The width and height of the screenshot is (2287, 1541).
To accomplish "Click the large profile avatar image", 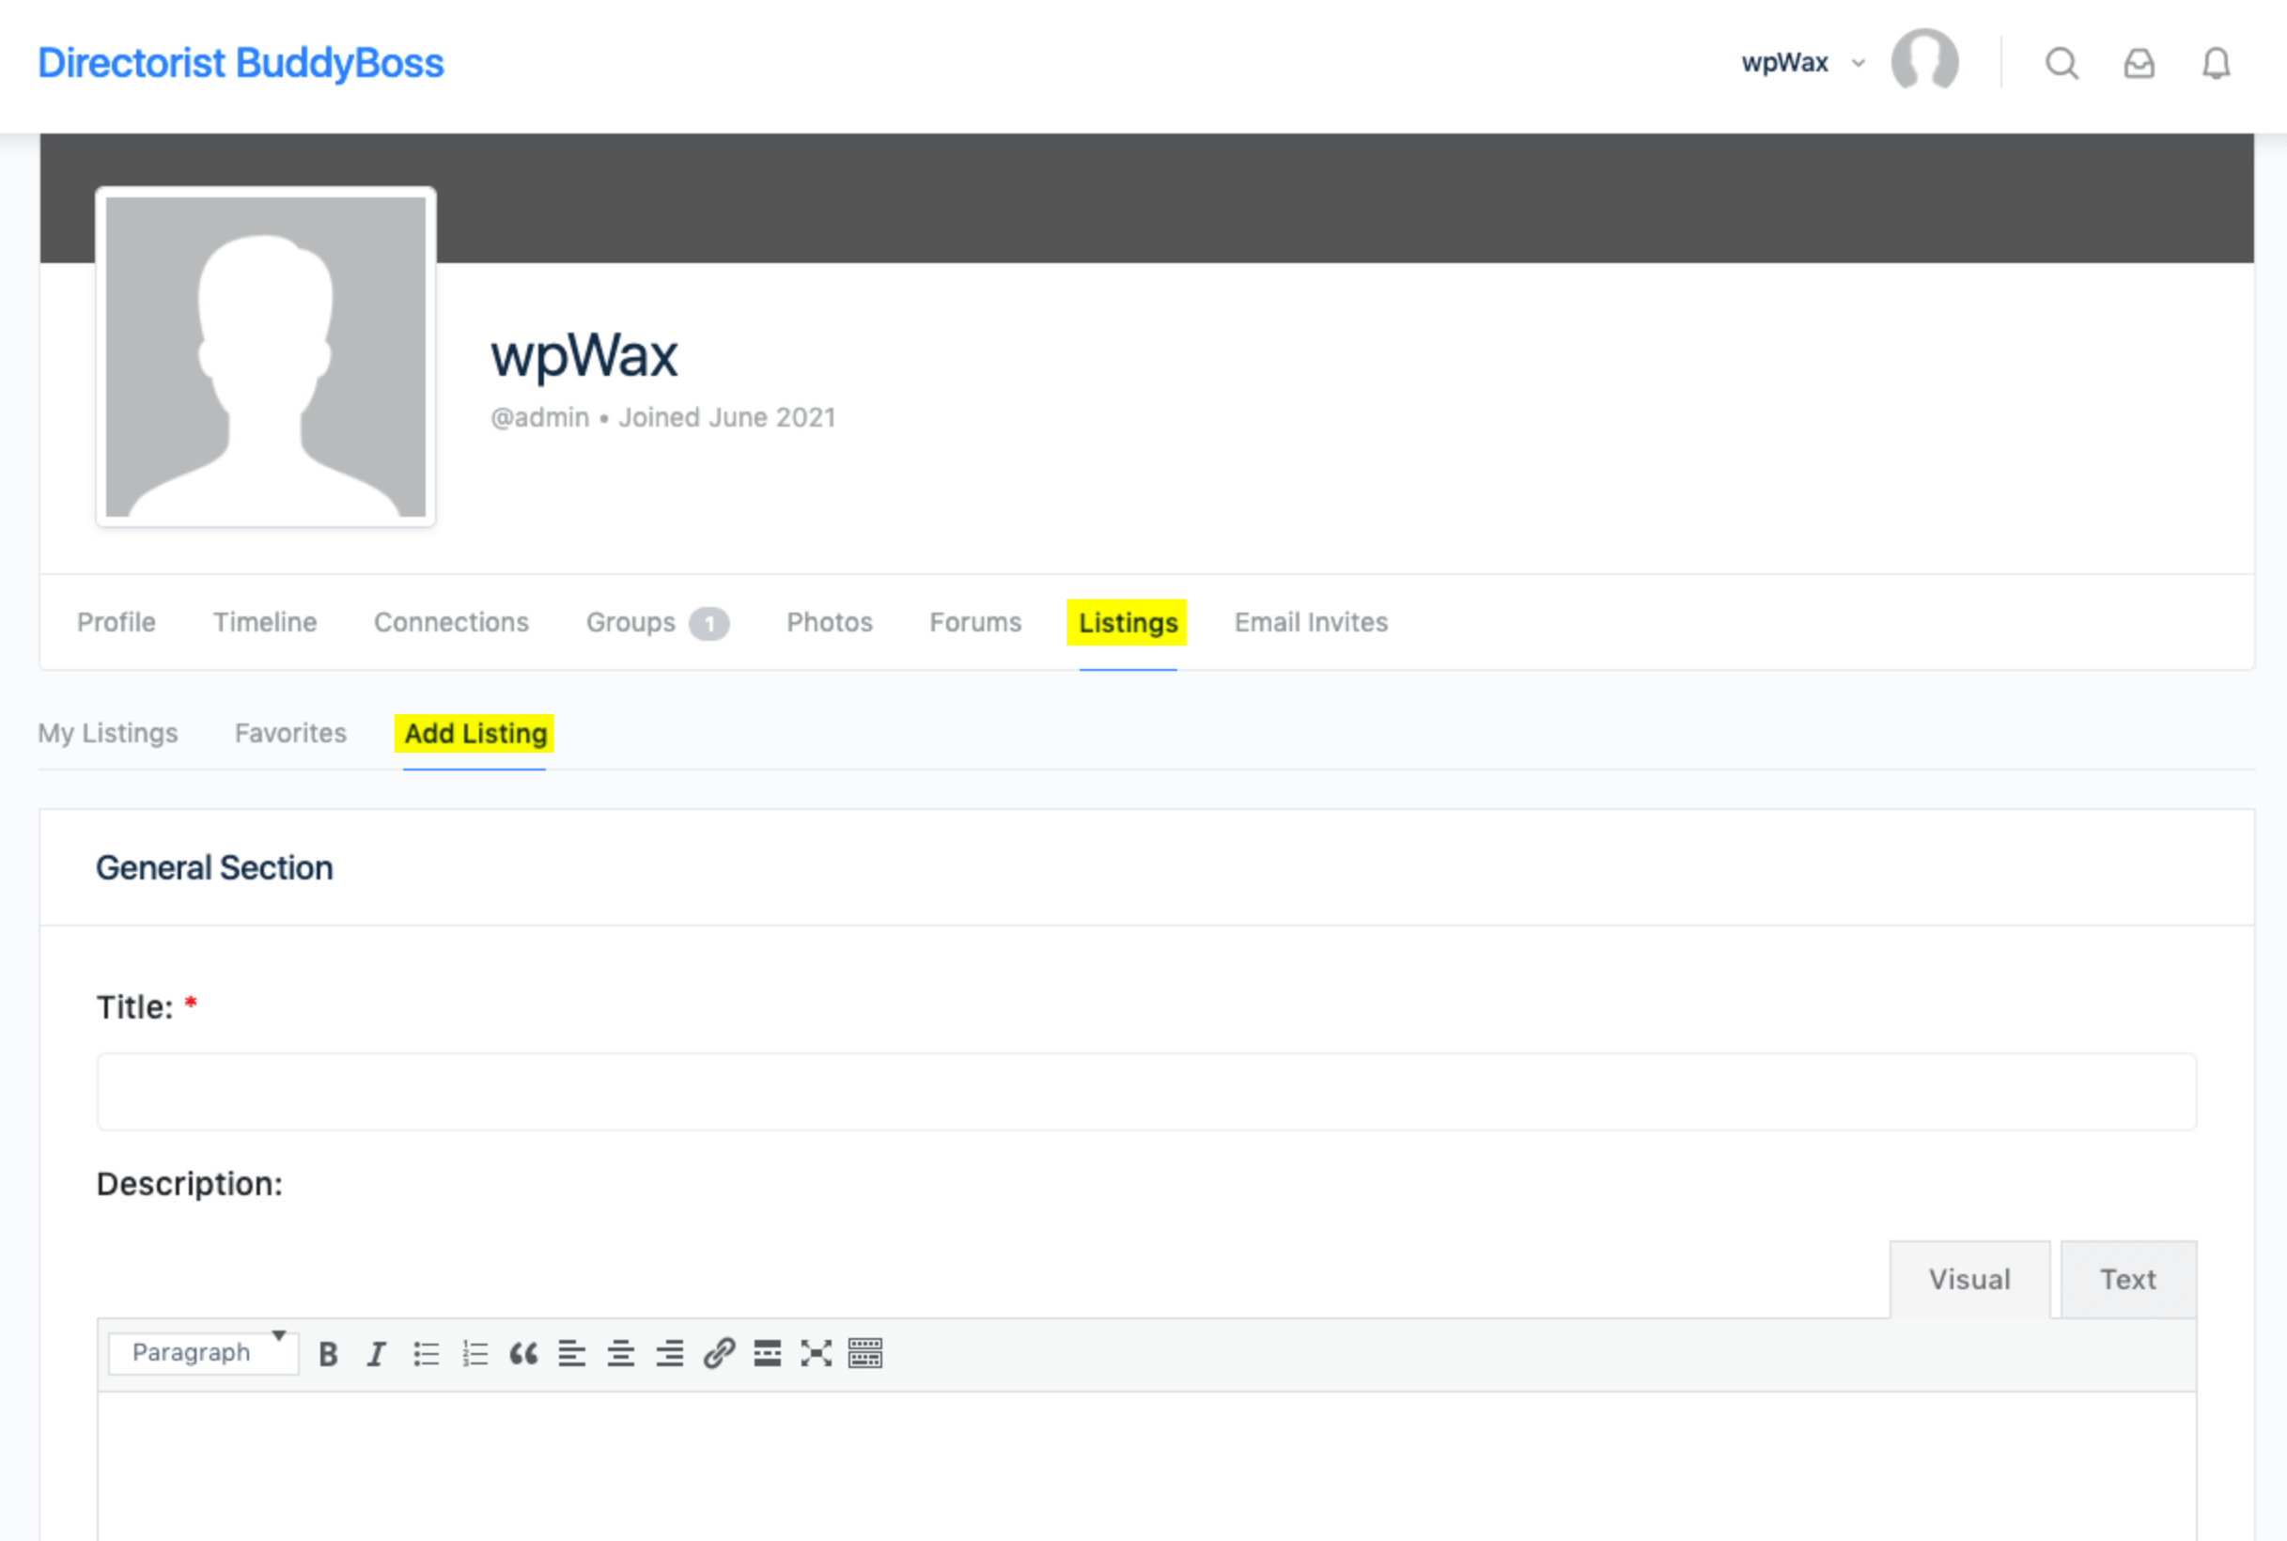I will (265, 357).
